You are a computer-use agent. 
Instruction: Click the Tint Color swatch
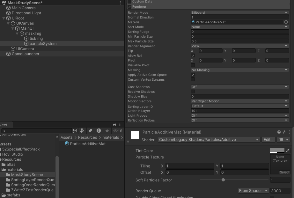coord(278,150)
